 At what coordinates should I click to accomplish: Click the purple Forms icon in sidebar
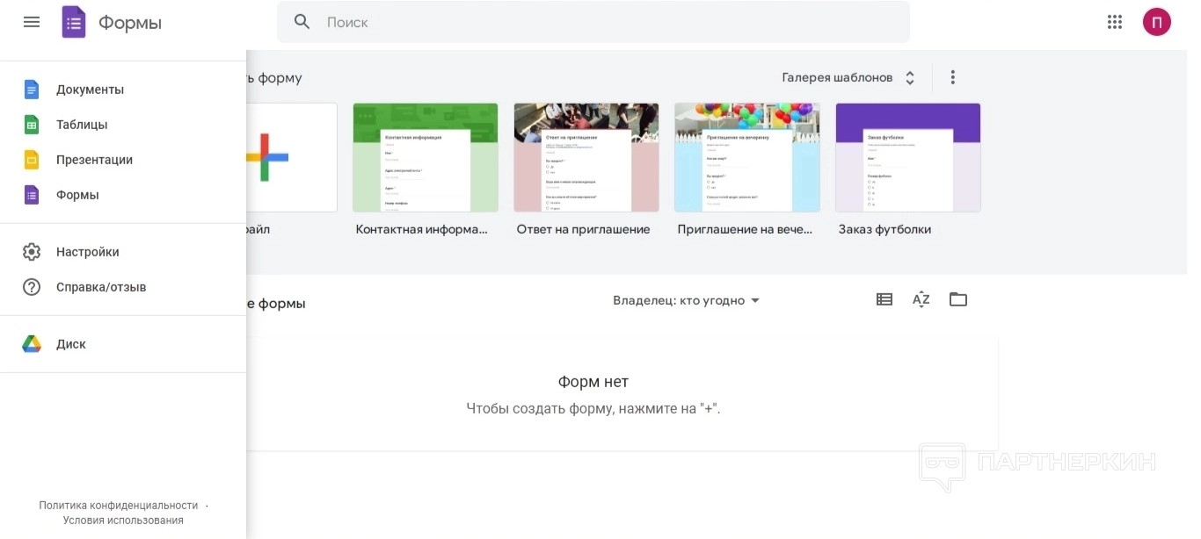point(32,195)
